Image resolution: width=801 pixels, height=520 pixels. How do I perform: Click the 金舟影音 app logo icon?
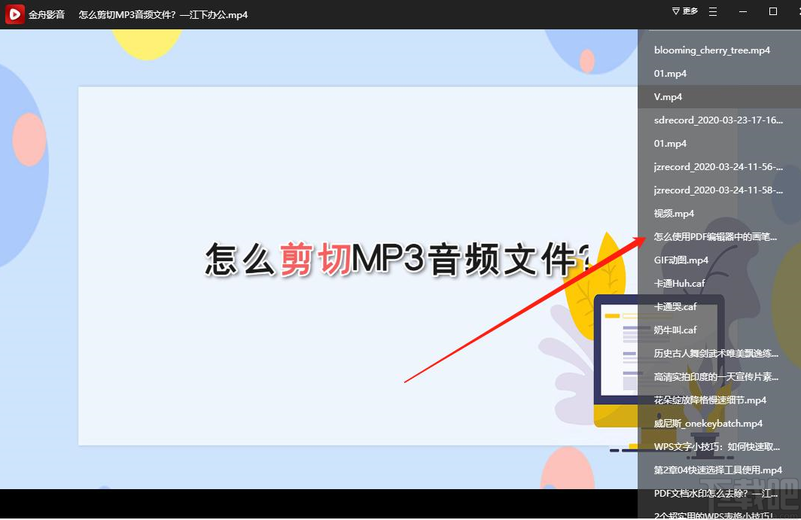tap(14, 14)
